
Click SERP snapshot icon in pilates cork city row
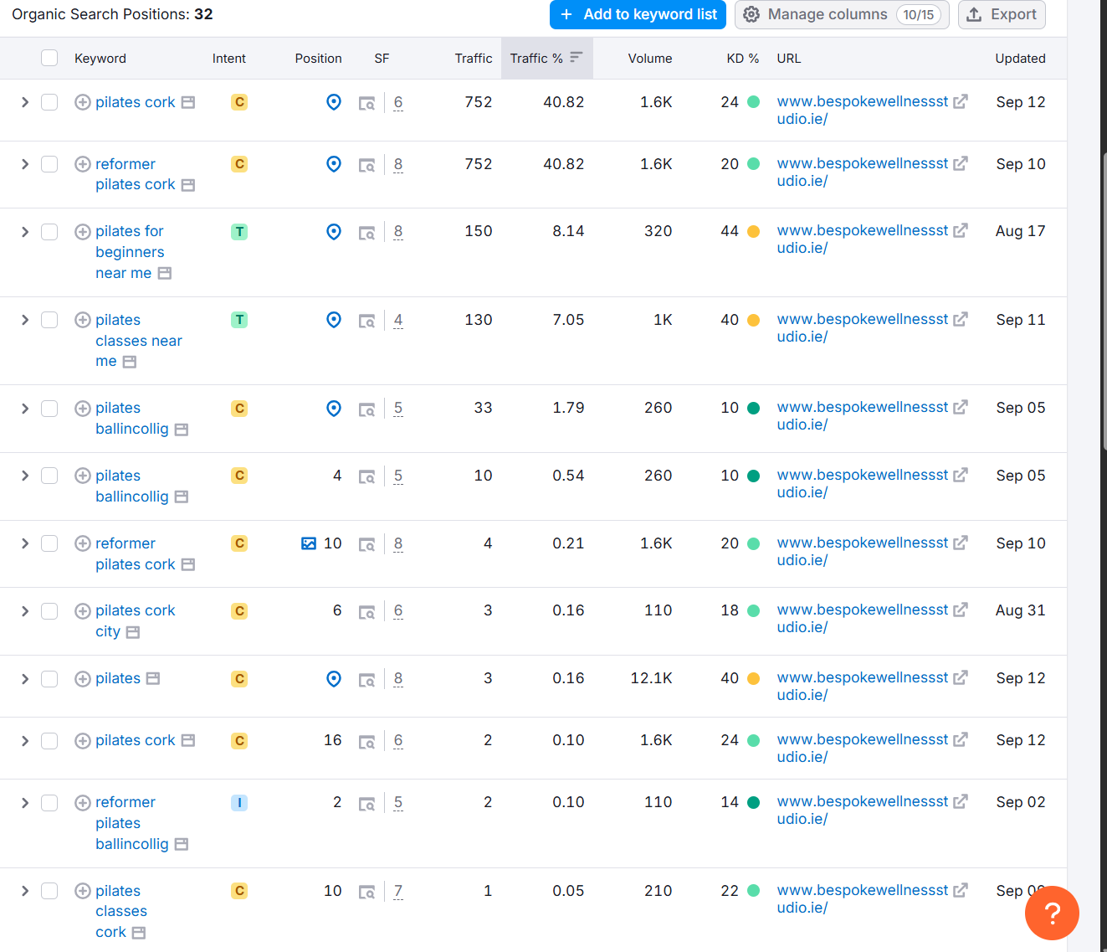[366, 612]
